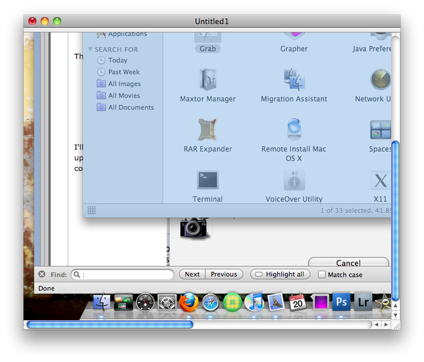Image resolution: width=424 pixels, height=362 pixels.
Task: Select the Terminal app icon
Action: point(208,180)
